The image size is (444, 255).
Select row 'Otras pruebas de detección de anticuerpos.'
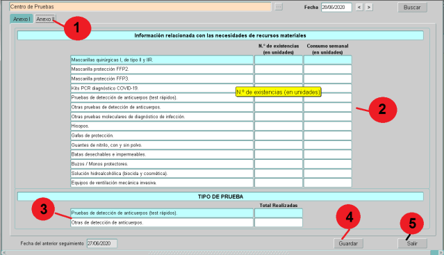162,107
